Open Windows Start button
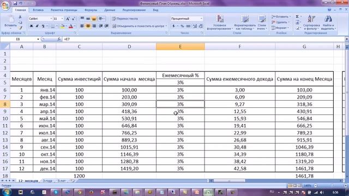 point(6,192)
